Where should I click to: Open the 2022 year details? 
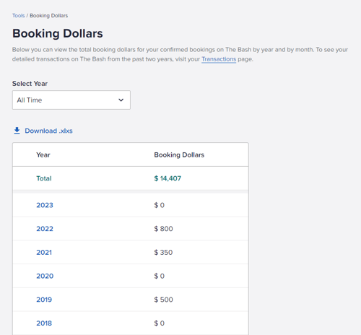[x=45, y=229]
